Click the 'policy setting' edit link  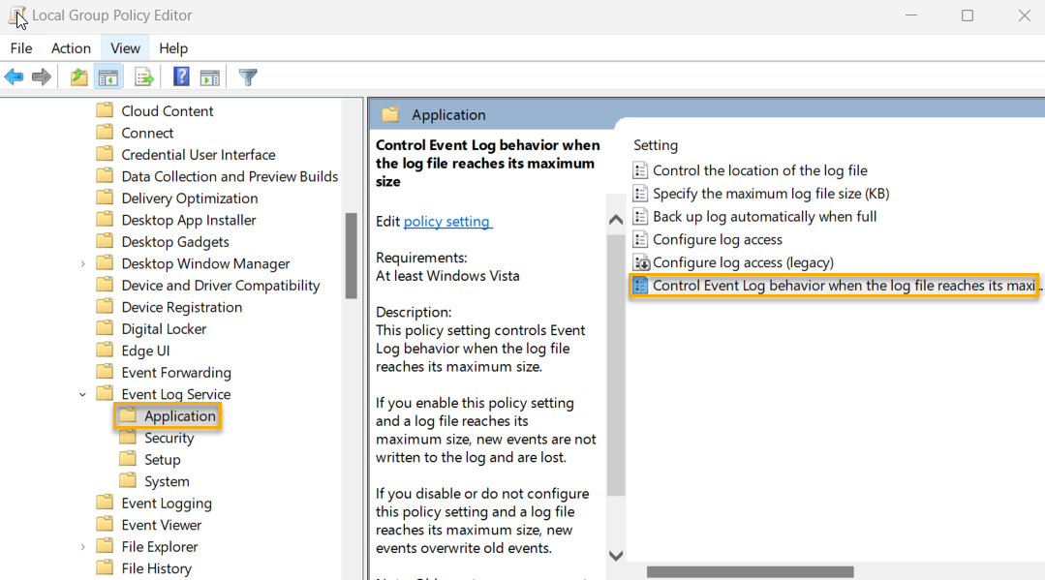(447, 221)
